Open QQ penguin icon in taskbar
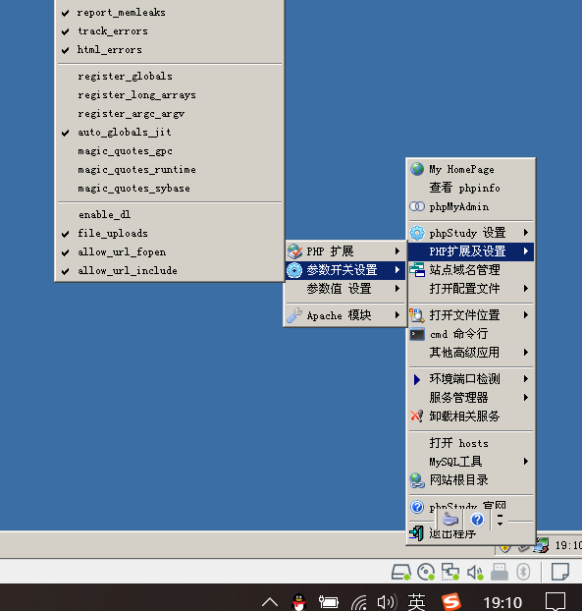582x611 pixels. [299, 602]
